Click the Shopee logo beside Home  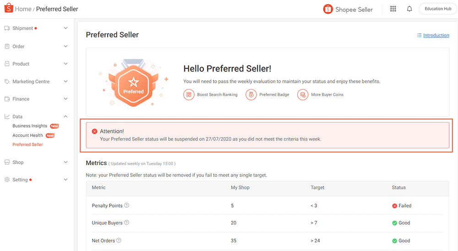[8, 9]
